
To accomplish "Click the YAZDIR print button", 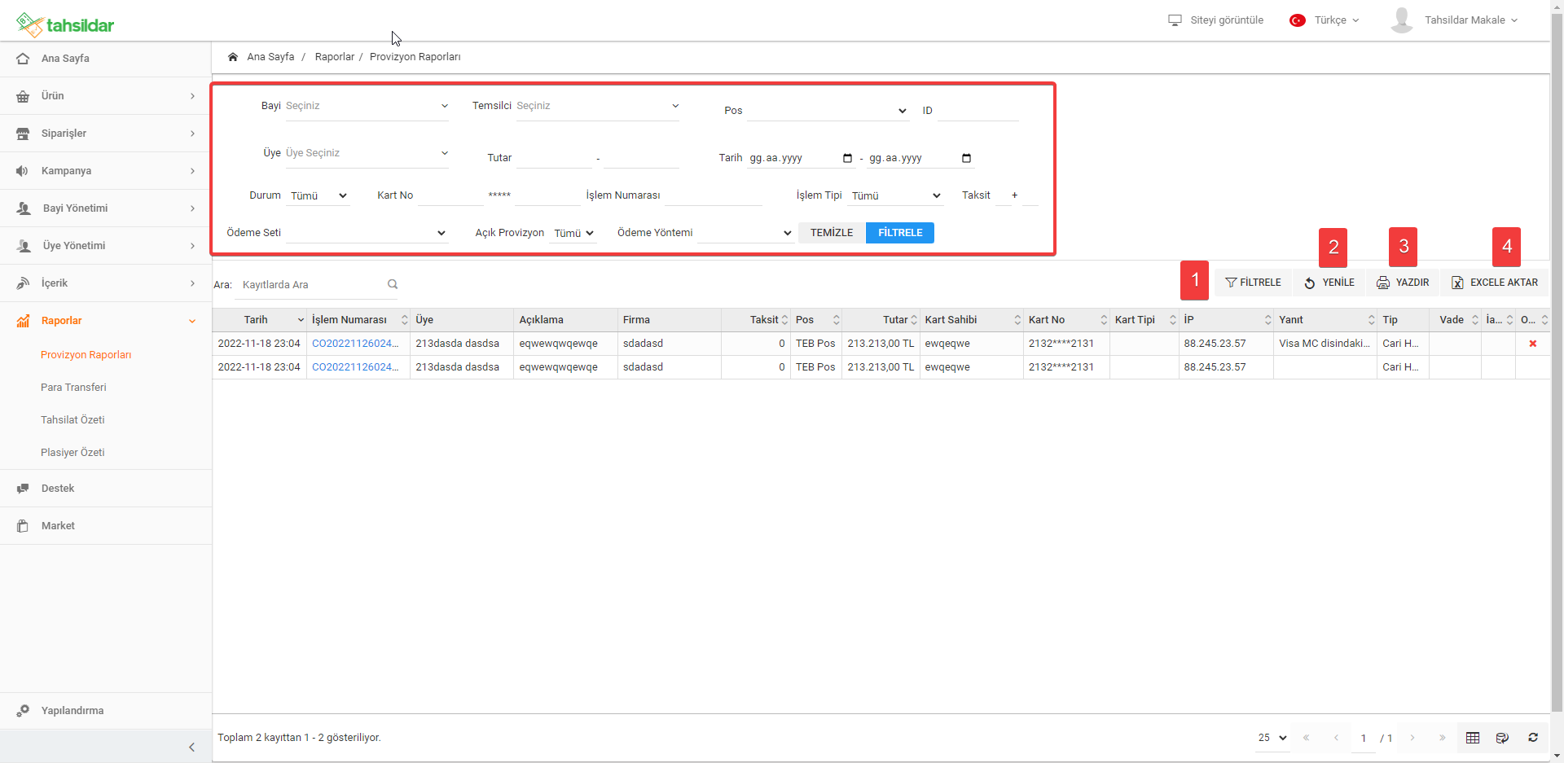I will [x=1403, y=283].
